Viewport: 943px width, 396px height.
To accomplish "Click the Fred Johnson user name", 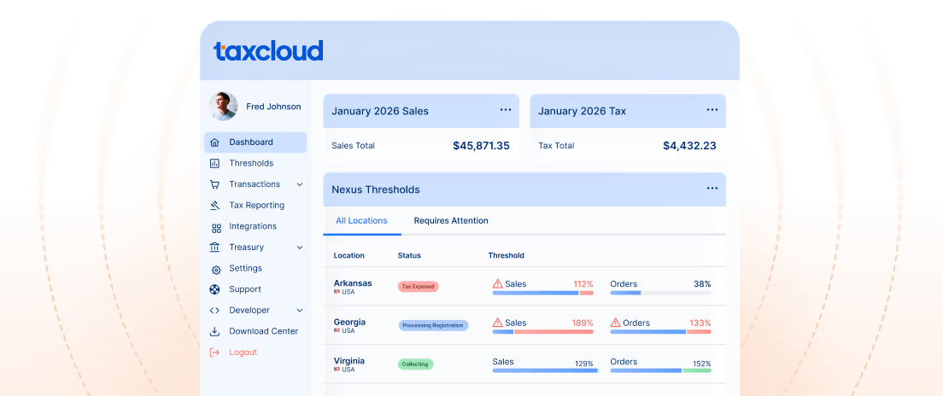I will pyautogui.click(x=273, y=107).
